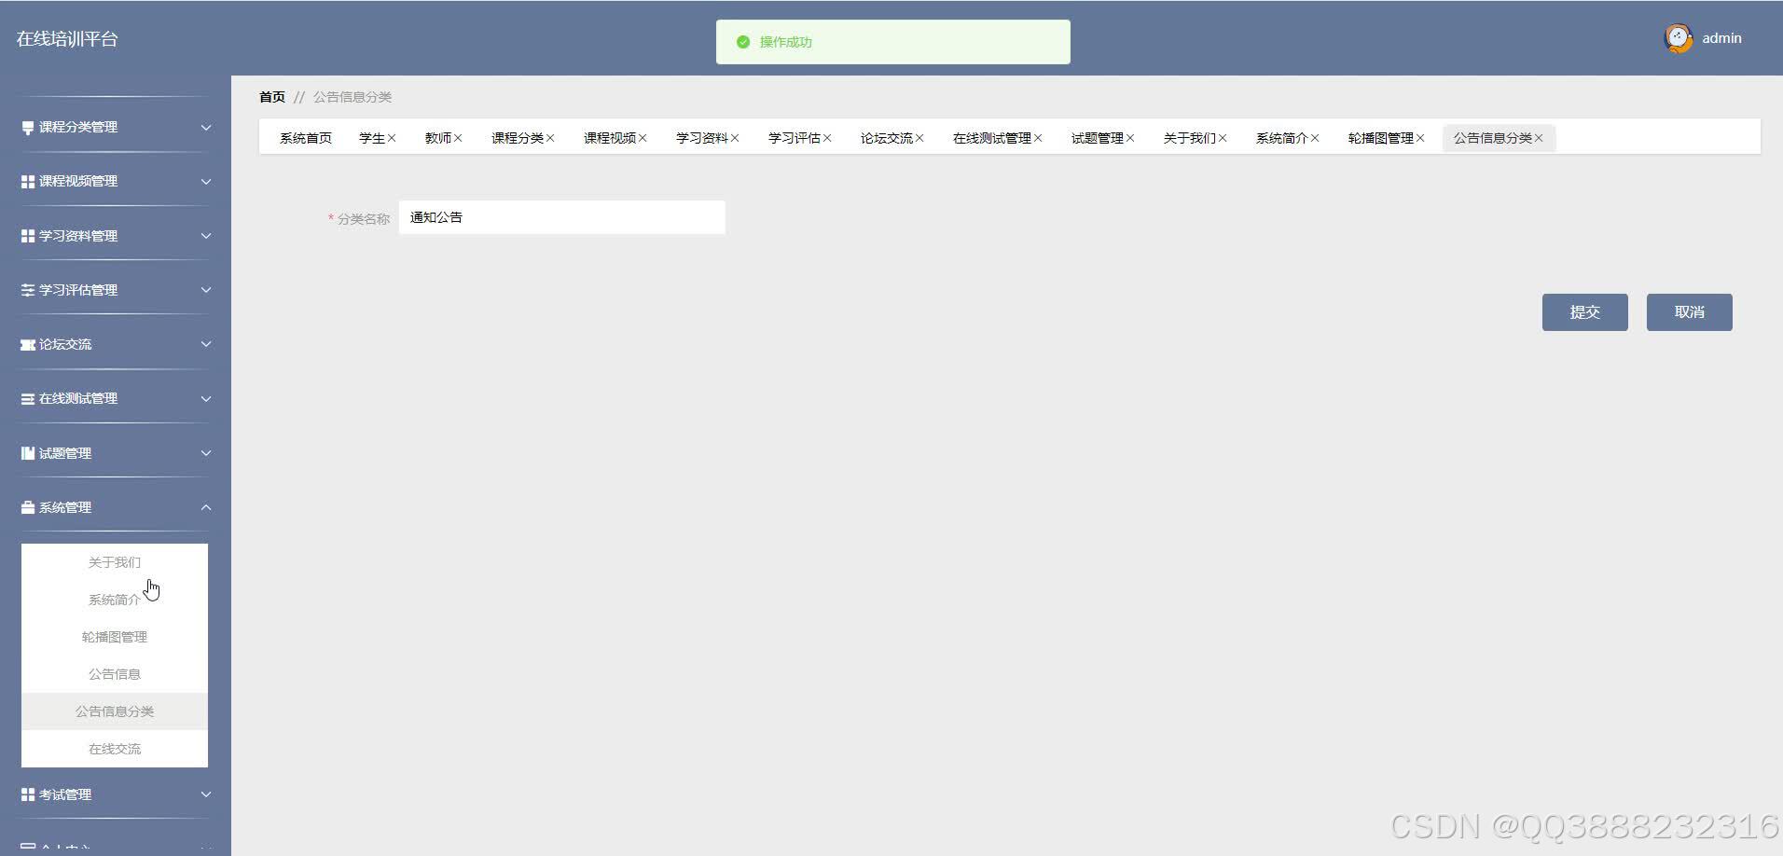This screenshot has width=1783, height=856.
Task: Expand 学习资料管理 menu chevron
Action: pos(206,236)
